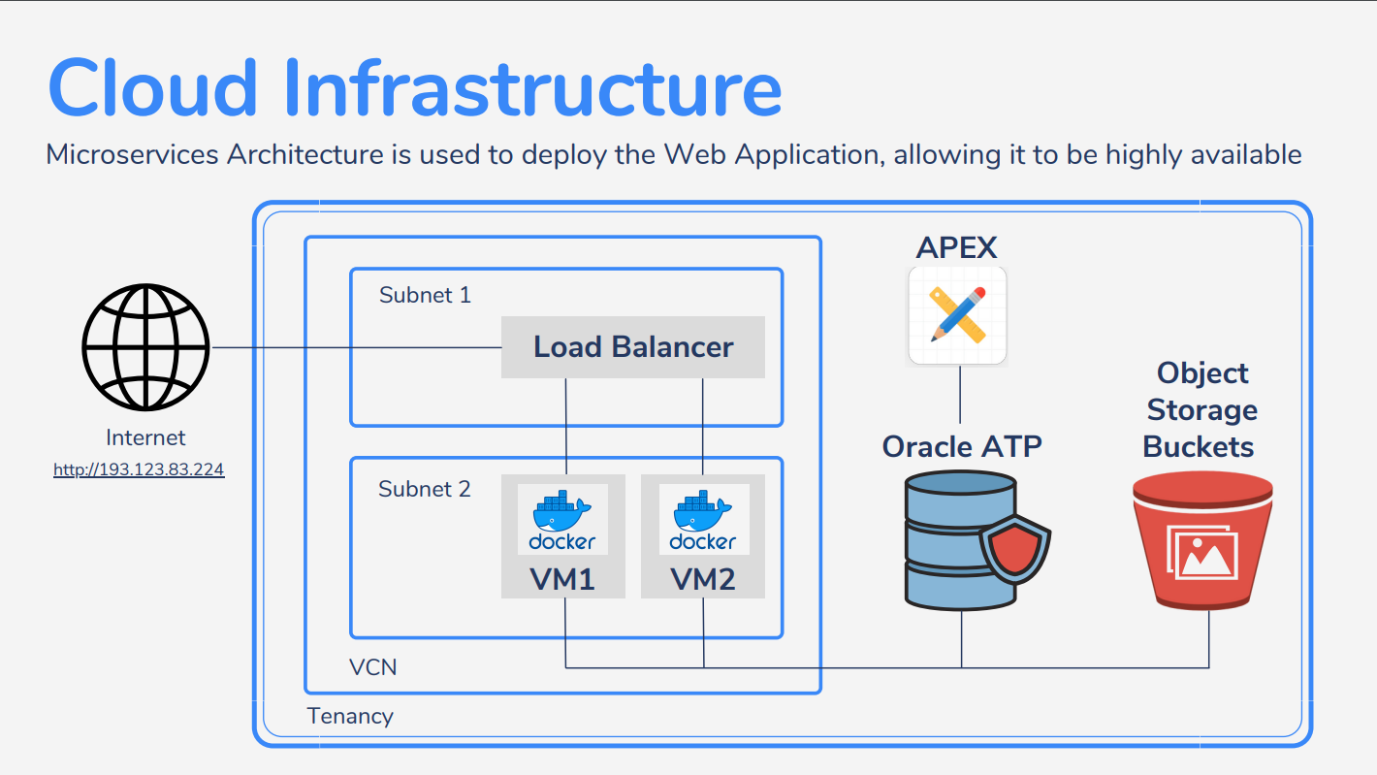Select the Subnet 2 label

tap(424, 489)
